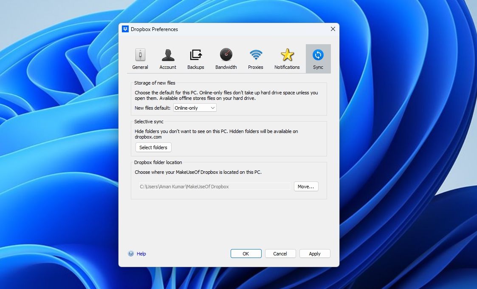Click the 'Storage of new files' heading
This screenshot has width=477, height=289.
coord(155,83)
